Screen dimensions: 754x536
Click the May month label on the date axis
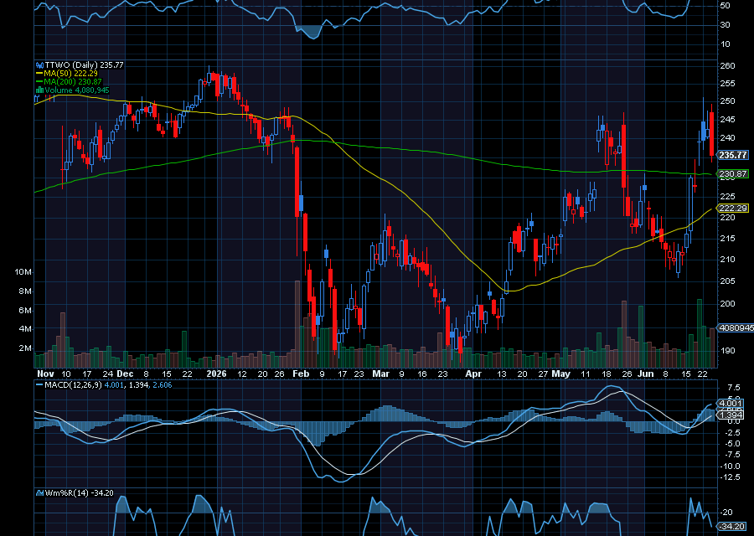point(561,374)
